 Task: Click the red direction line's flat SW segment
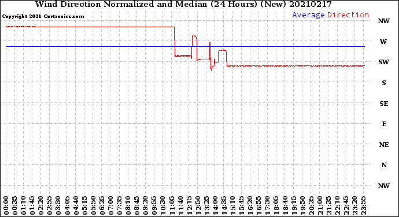295,66
